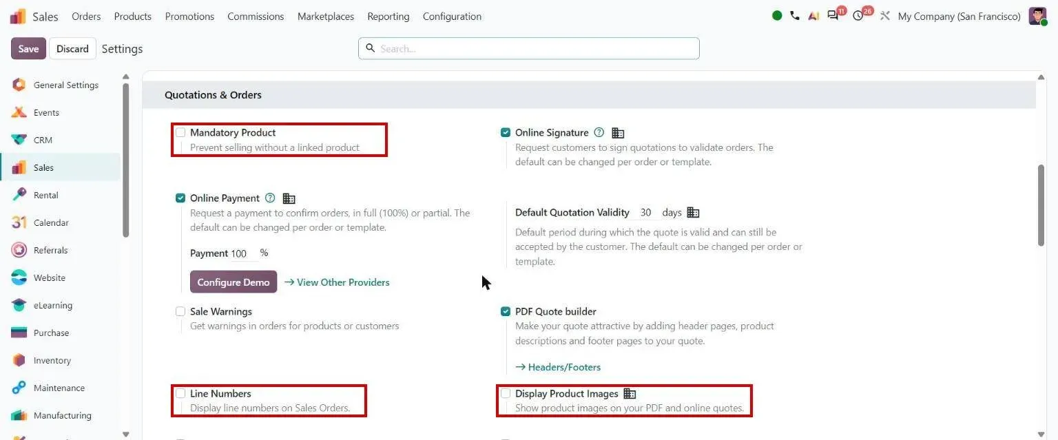
Task: Select the Rental sidebar icon
Action: [19, 195]
